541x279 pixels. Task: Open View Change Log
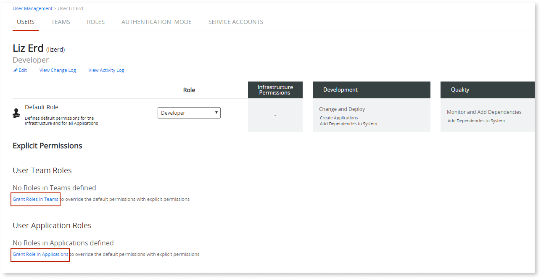coord(57,70)
